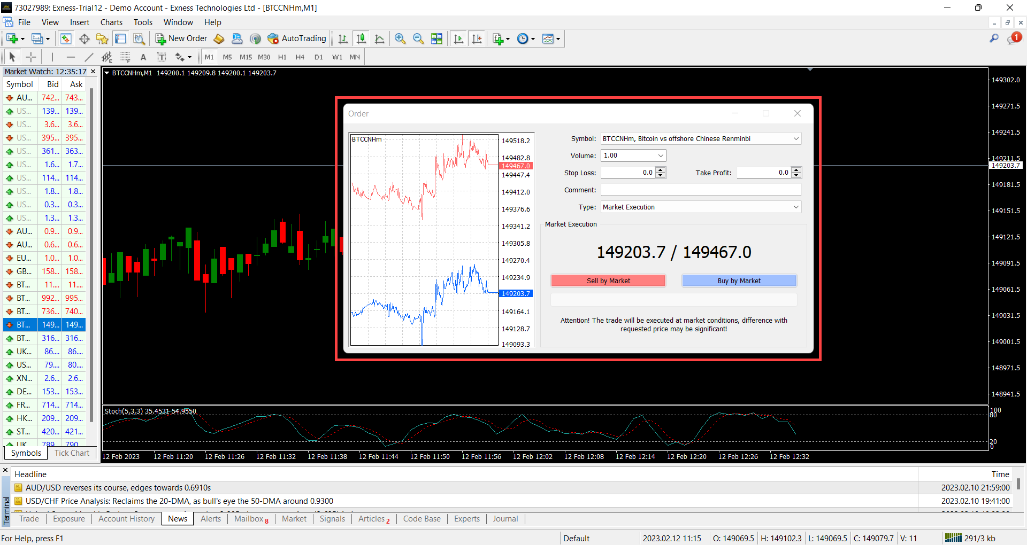The image size is (1027, 545).
Task: Select the Text Label 'T' tool
Action: tap(161, 57)
